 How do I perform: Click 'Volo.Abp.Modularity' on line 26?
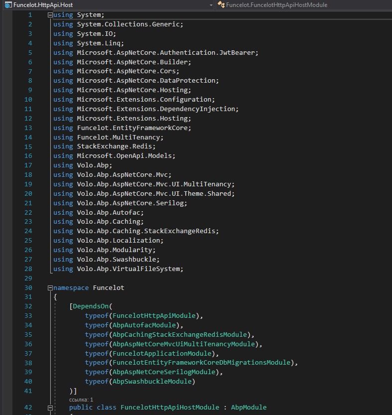pos(115,250)
